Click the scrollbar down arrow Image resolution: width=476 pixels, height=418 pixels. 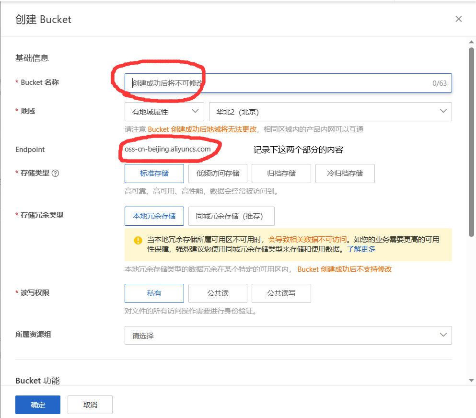coord(471,380)
